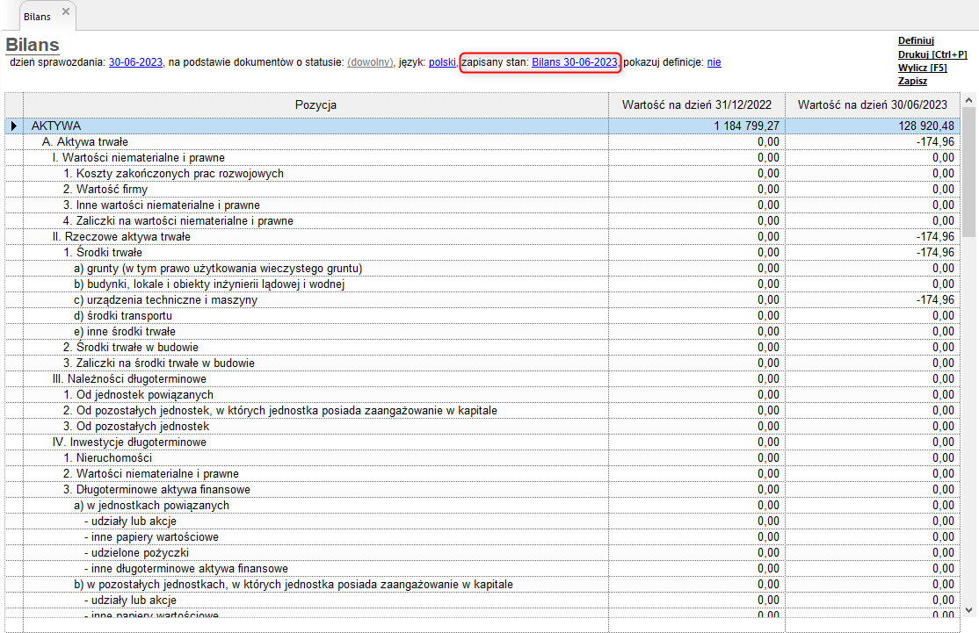Viewport: 979px width, 633px height.
Task: Click the Pozycja column header
Action: click(x=315, y=105)
